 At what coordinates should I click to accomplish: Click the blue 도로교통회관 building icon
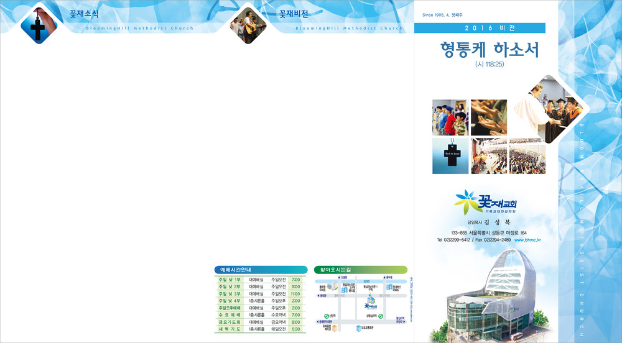coord(357,327)
